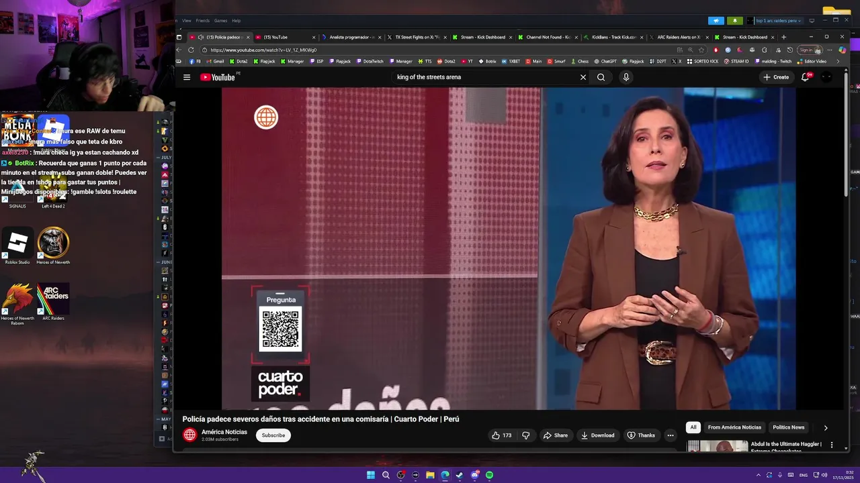This screenshot has width=860, height=483.
Task: Download the current YouTube video
Action: tap(598, 435)
